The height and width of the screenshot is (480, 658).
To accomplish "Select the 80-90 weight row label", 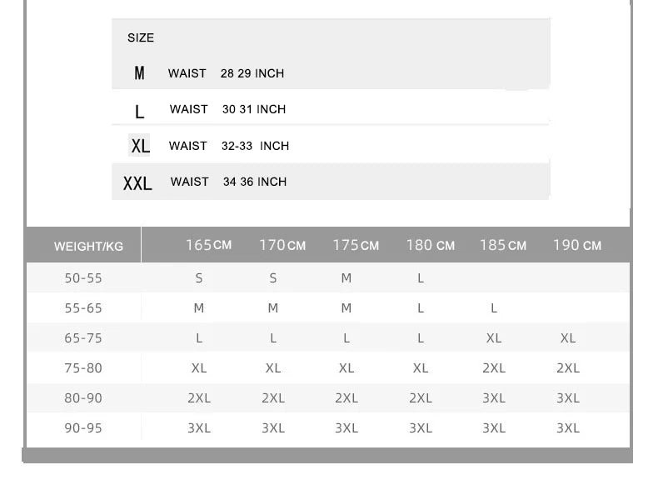I will click(83, 398).
